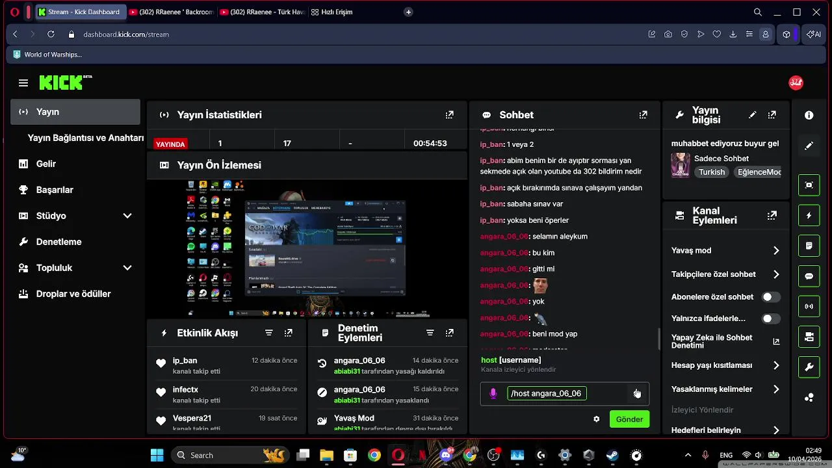Image resolution: width=832 pixels, height=468 pixels.
Task: Open chat settings gear next to Gönder
Action: point(596,419)
